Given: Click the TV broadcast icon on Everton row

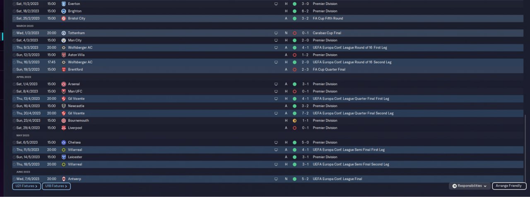Looking at the screenshot, I should (x=276, y=4).
